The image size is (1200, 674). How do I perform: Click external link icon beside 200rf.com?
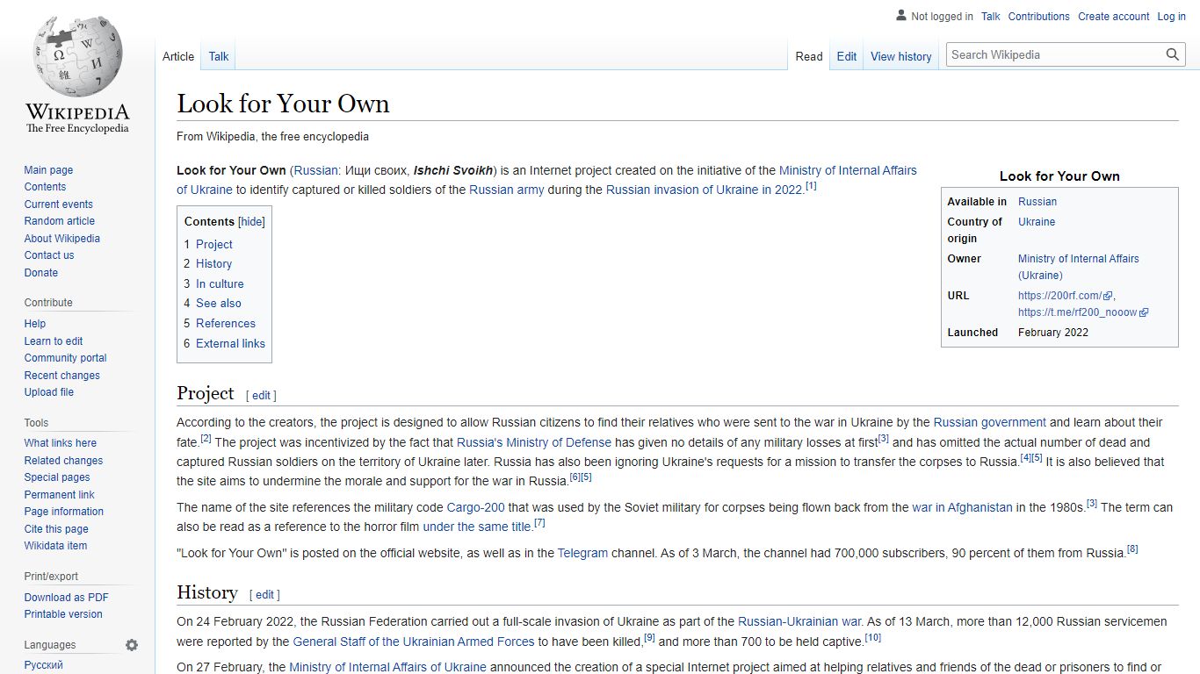coord(1109,297)
